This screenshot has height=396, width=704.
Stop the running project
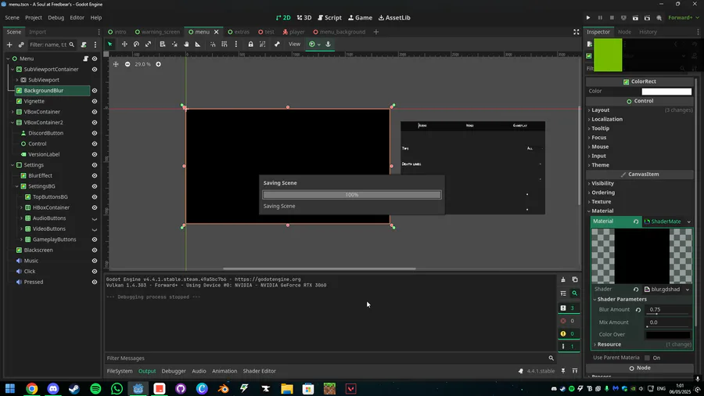[x=612, y=17]
